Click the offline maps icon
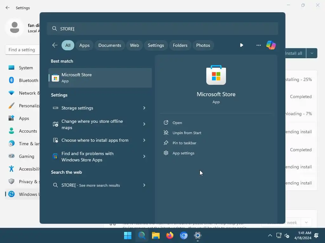 pos(55,124)
